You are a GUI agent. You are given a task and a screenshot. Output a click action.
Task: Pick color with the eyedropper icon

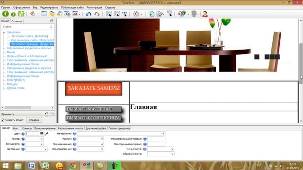pyautogui.click(x=46, y=134)
